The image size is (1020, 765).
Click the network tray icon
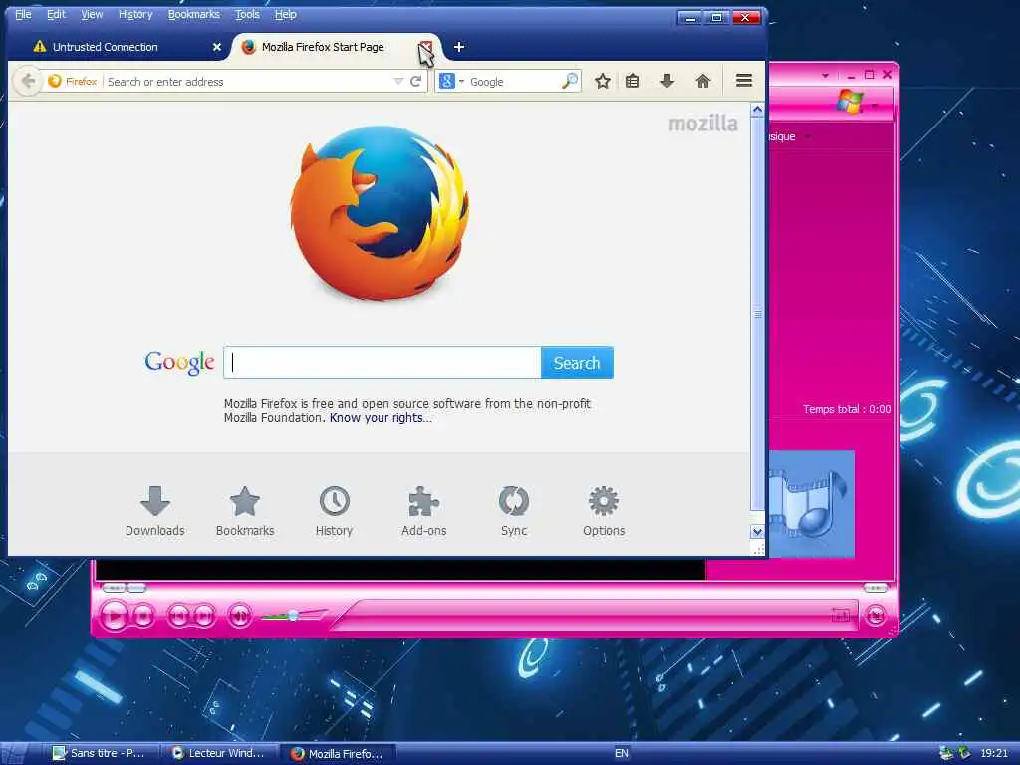(x=946, y=753)
